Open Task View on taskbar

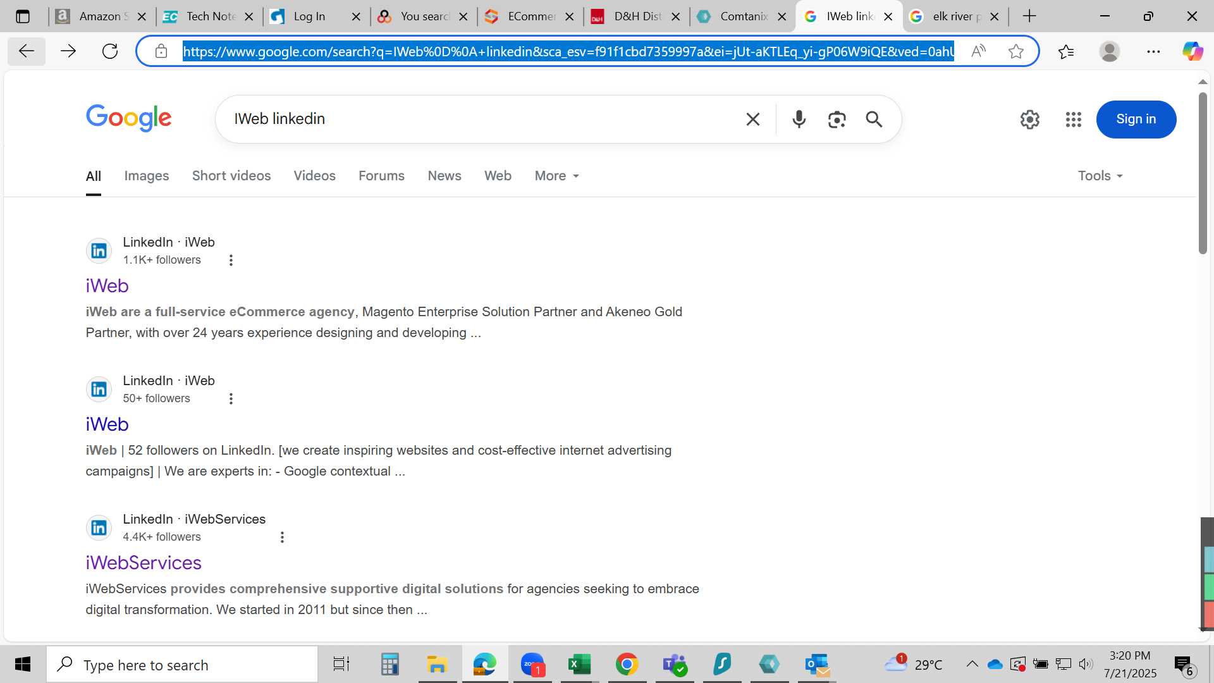click(x=341, y=665)
